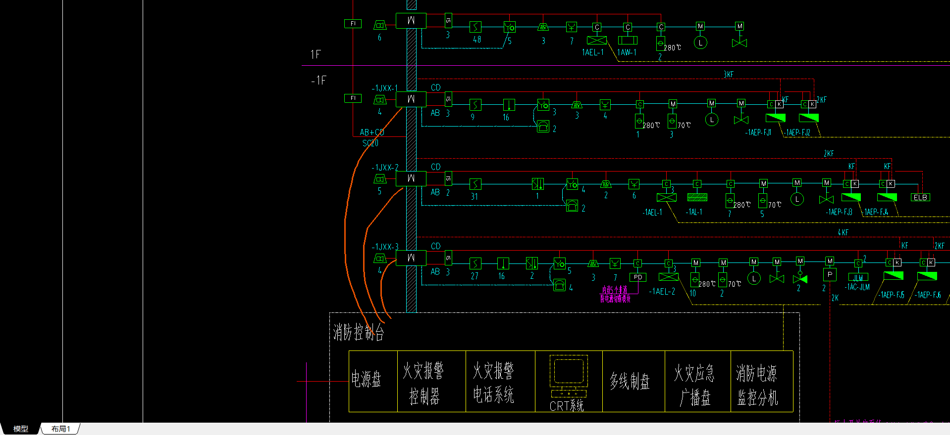Click the L circle symbol in 1F row
The image size is (950, 435).
pyautogui.click(x=700, y=43)
